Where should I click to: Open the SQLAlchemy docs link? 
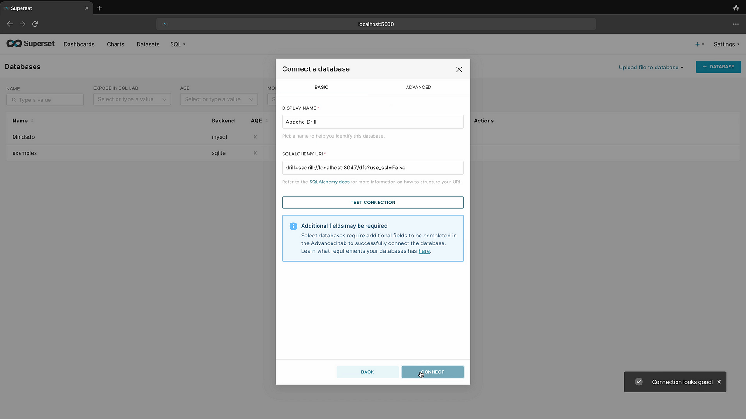pyautogui.click(x=329, y=182)
